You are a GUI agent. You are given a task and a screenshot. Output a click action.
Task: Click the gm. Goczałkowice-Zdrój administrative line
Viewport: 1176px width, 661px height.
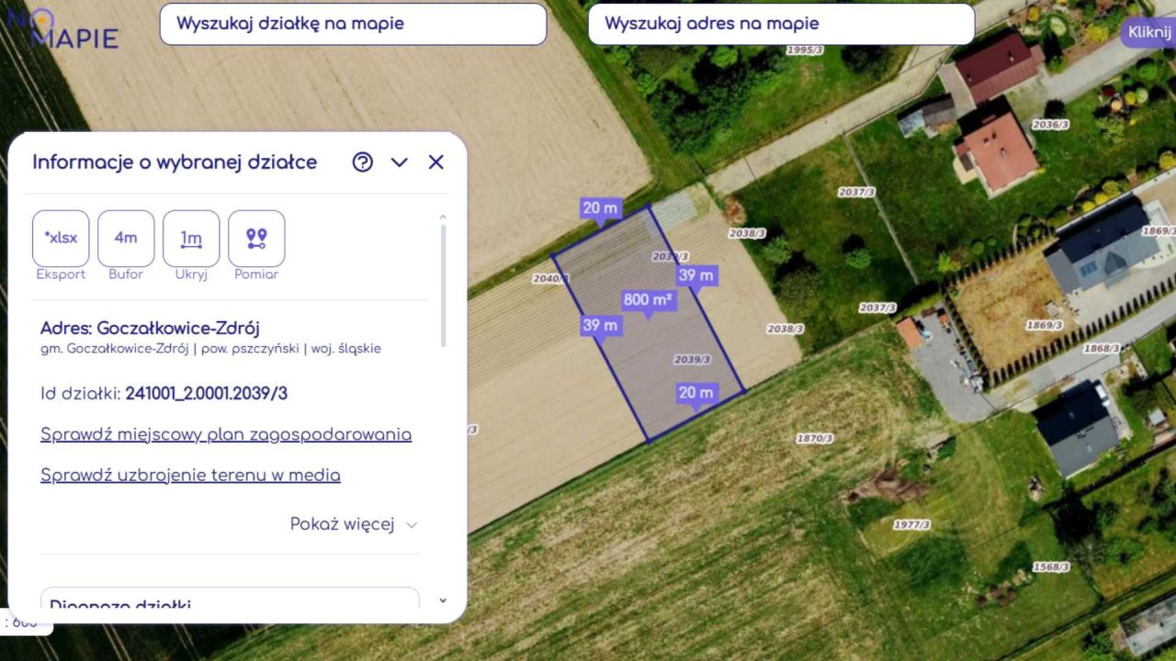210,349
